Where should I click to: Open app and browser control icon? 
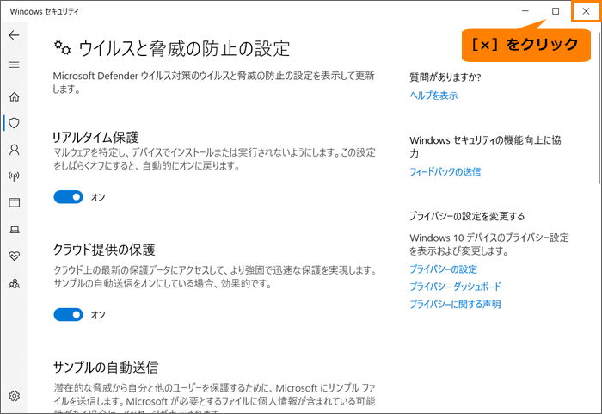[x=15, y=202]
